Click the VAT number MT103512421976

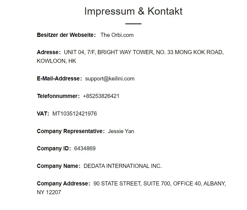click(75, 113)
